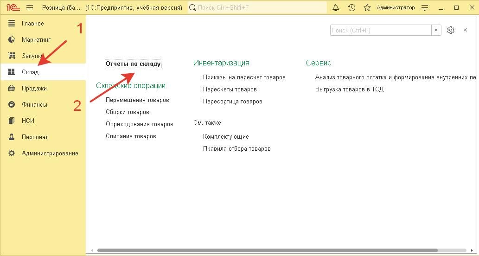This screenshot has height=256, width=479.
Task: Open the hamburger main menu
Action: coord(30,7)
